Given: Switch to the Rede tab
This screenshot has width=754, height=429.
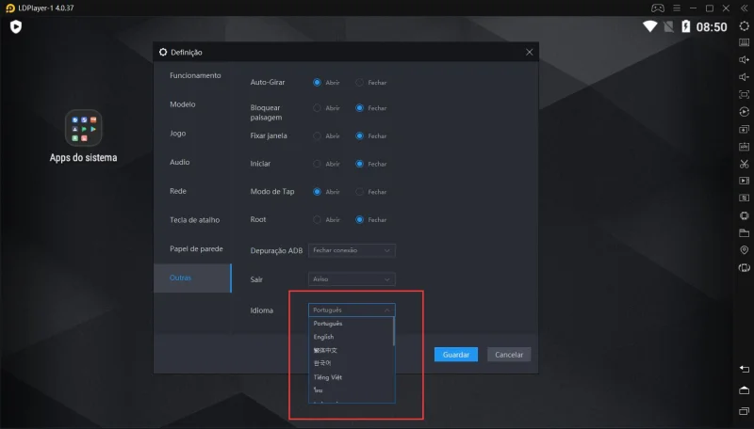Looking at the screenshot, I should pyautogui.click(x=178, y=191).
